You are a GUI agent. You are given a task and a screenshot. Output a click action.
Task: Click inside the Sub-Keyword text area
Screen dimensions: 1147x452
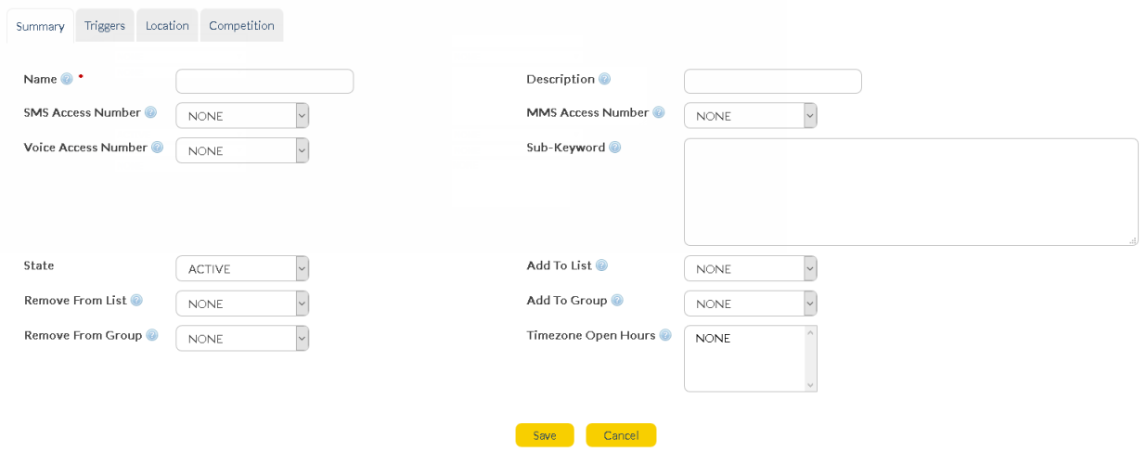pyautogui.click(x=910, y=192)
